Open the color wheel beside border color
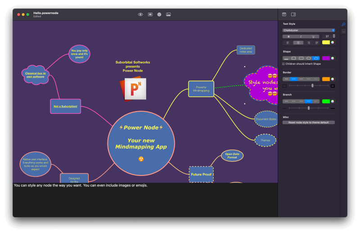Viewport: 360px width, 234px height. point(333,79)
